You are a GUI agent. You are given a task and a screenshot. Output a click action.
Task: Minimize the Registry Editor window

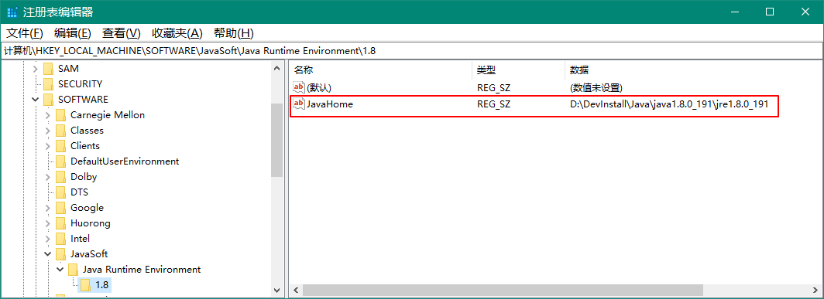pyautogui.click(x=735, y=12)
